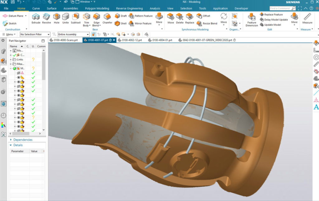This screenshot has width=319, height=201.
Task: Switch to the 0100-4002-12.prt document tab
Action: [132, 40]
